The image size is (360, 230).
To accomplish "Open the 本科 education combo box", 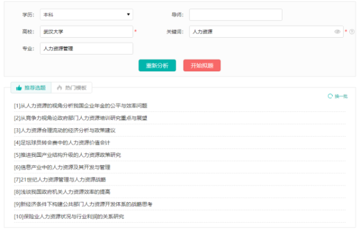I will point(86,14).
